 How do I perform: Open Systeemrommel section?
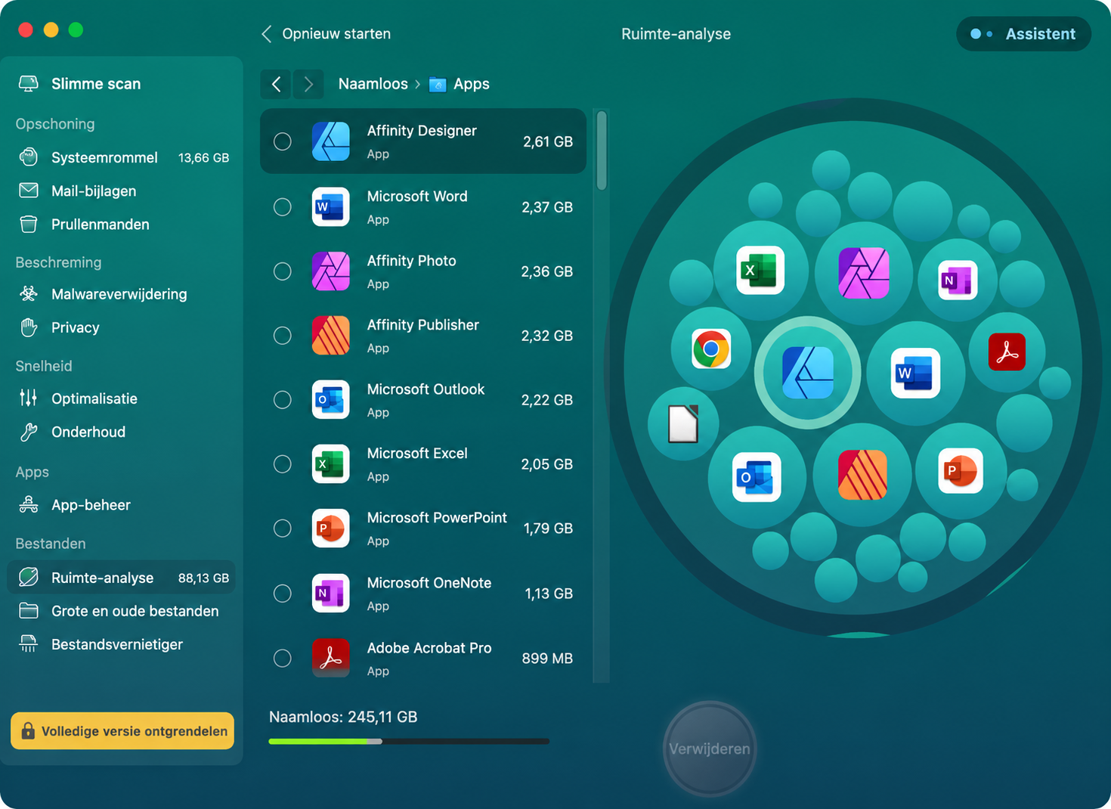(122, 157)
